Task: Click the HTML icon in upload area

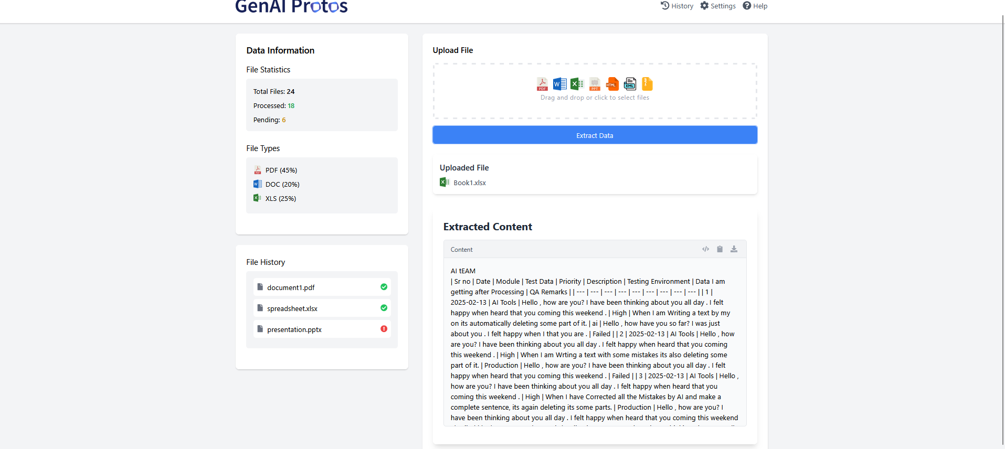Action: pos(612,84)
